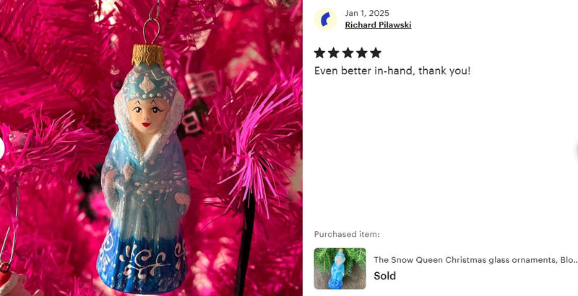Go to previous review photo arrow
Screen dimensions: 578x296
pyautogui.click(x=1, y=148)
